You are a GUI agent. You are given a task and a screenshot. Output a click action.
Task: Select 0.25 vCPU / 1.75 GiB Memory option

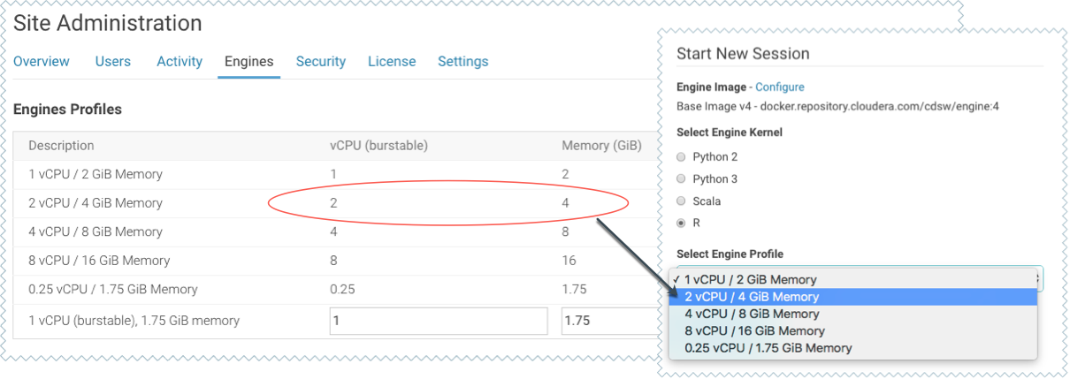point(768,347)
